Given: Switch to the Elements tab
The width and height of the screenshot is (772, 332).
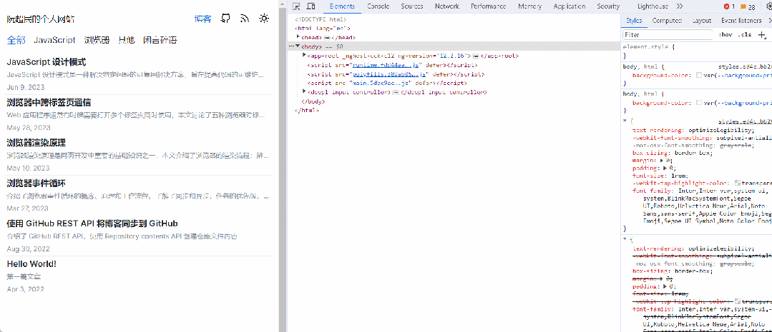Looking at the screenshot, I should [342, 6].
